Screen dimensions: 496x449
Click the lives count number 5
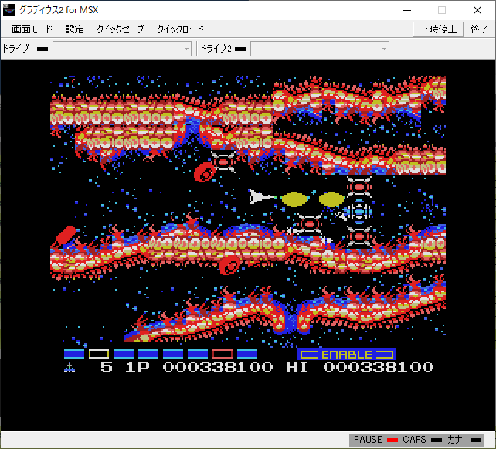[107, 367]
